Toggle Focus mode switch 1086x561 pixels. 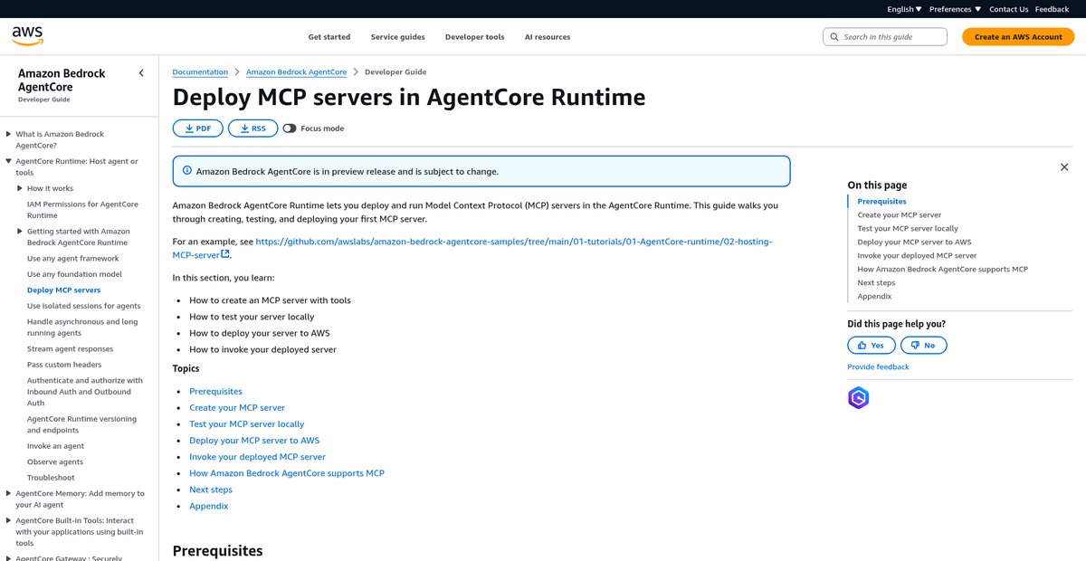(x=290, y=128)
